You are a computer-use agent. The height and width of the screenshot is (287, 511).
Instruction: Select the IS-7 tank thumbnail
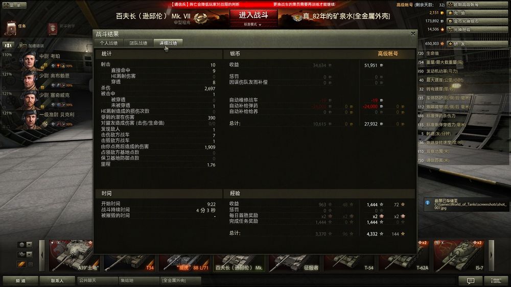point(458,256)
